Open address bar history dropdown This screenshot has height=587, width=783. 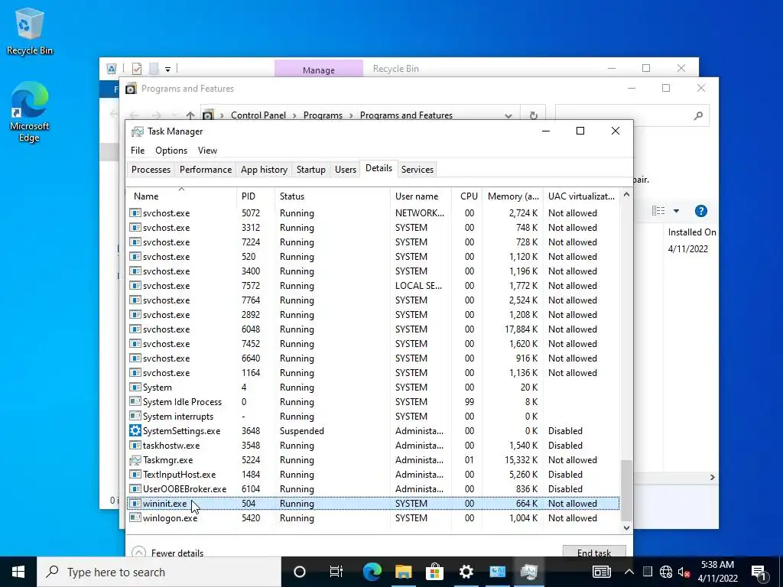(x=508, y=116)
